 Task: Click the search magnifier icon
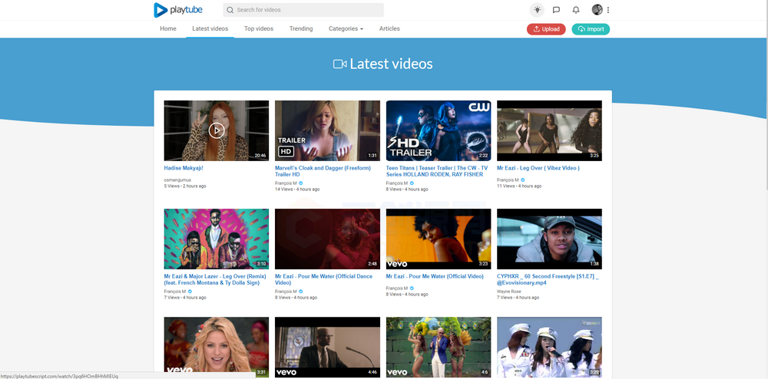230,10
